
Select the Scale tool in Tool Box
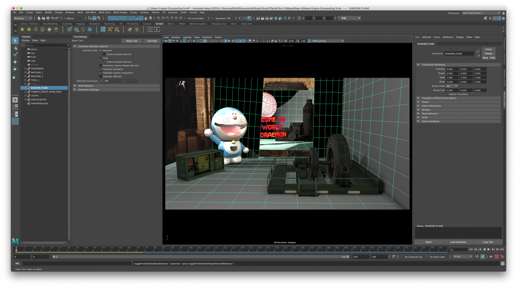click(x=15, y=77)
